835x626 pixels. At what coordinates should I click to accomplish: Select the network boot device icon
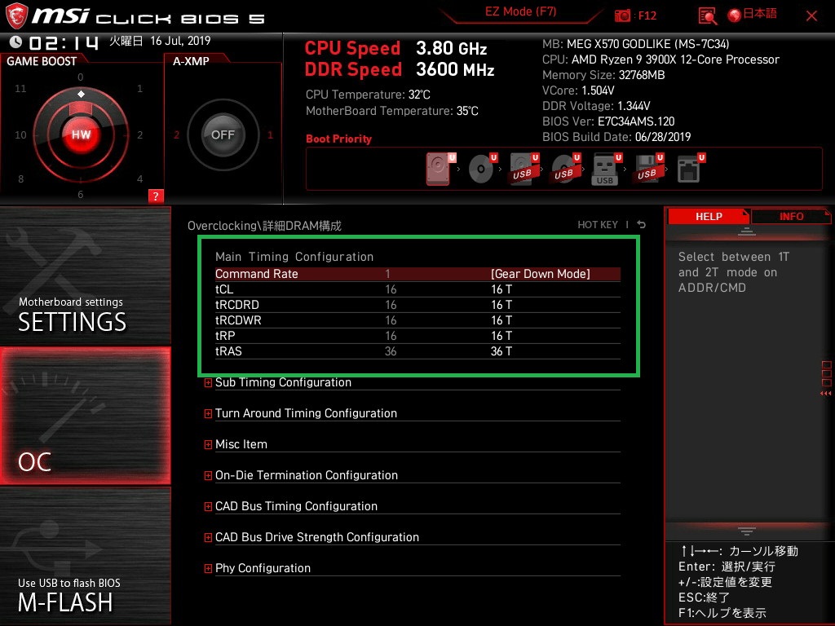691,169
